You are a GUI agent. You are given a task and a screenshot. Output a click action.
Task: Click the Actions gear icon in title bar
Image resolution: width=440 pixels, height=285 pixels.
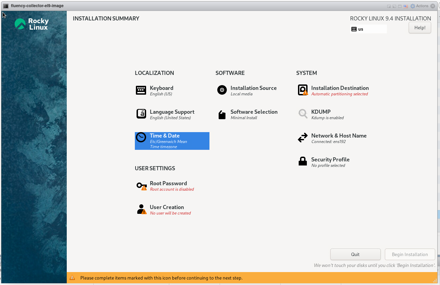(413, 6)
